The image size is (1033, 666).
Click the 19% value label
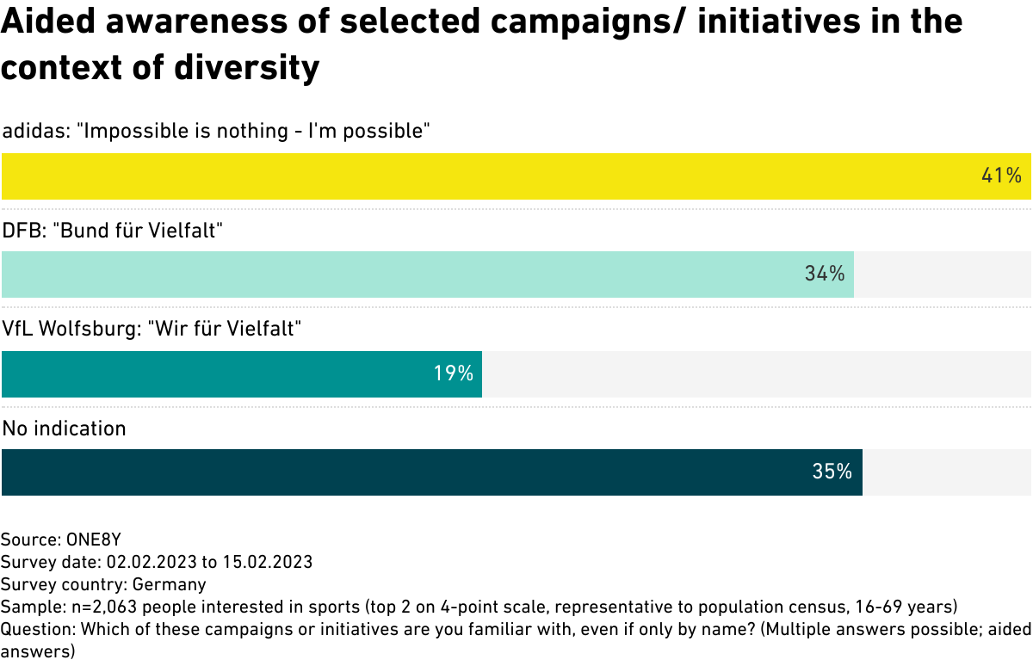coord(454,374)
